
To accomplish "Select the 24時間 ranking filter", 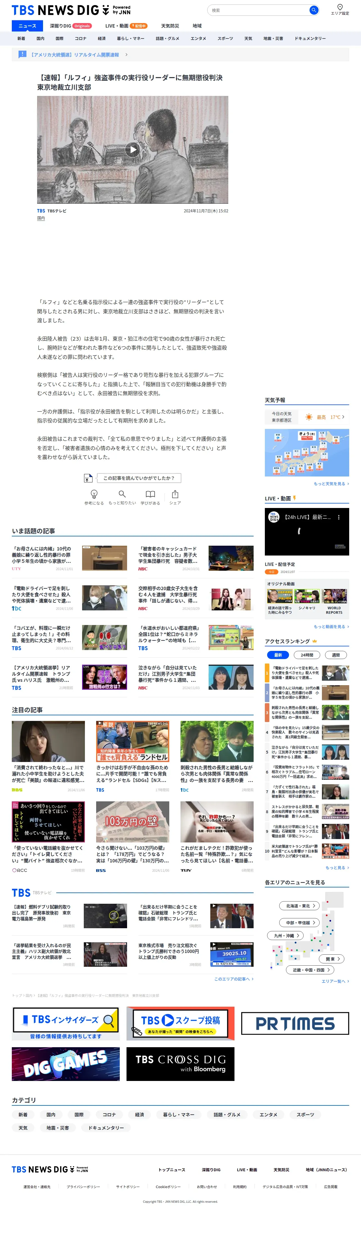I will [x=307, y=655].
